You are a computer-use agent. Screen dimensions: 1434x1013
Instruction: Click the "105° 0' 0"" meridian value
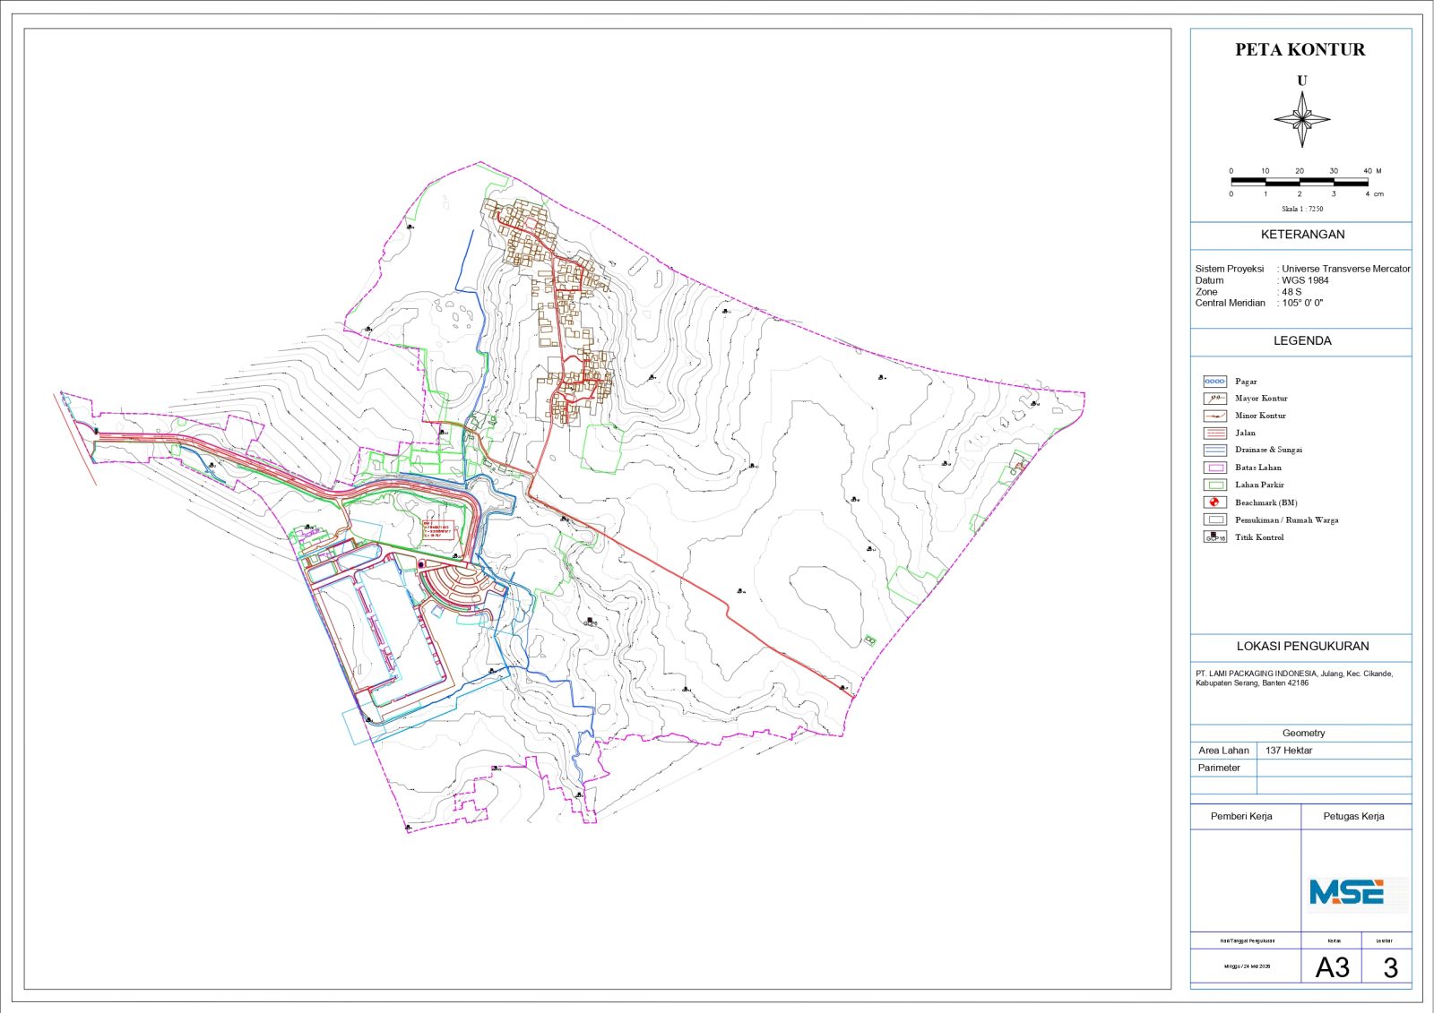click(x=1302, y=303)
